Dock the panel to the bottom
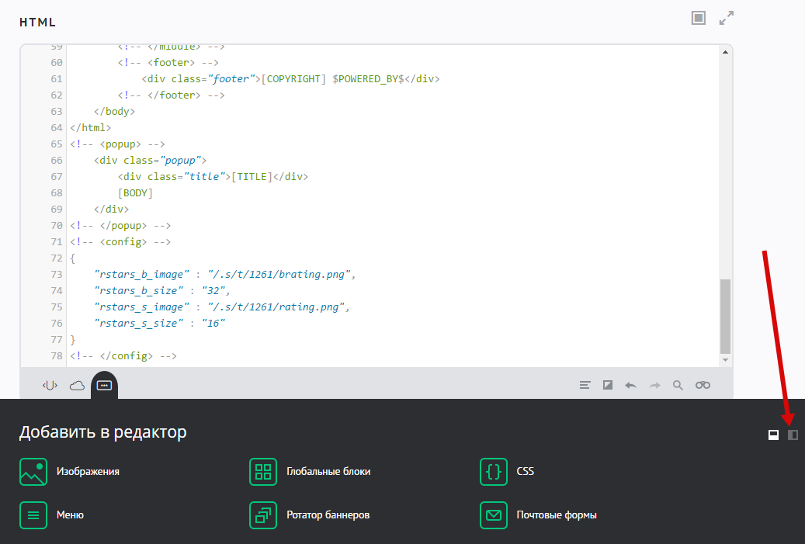805x544 pixels. pos(773,435)
